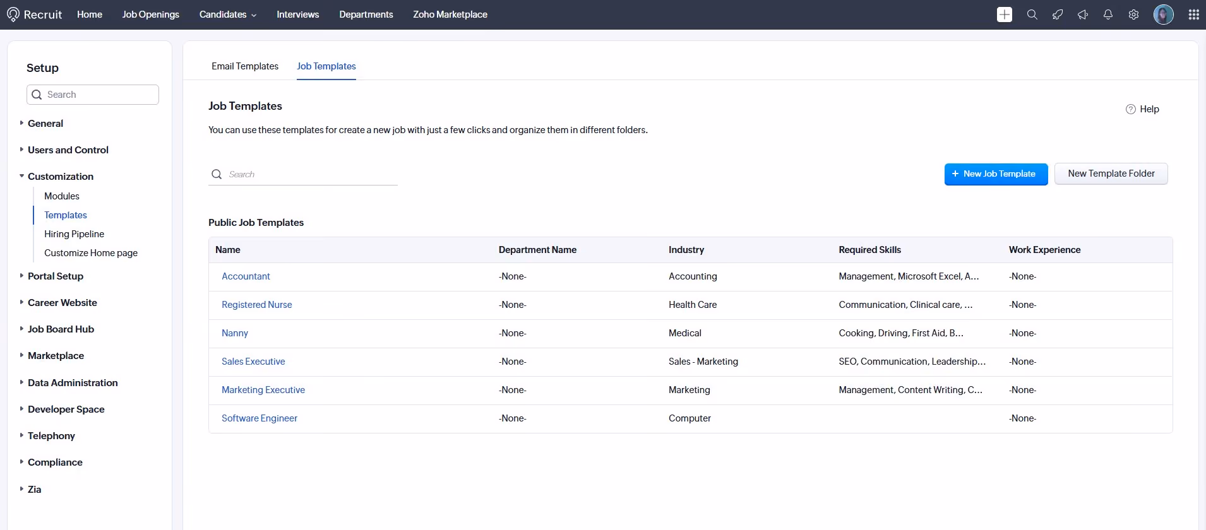
Task: Click the Name column header
Action: [227, 250]
